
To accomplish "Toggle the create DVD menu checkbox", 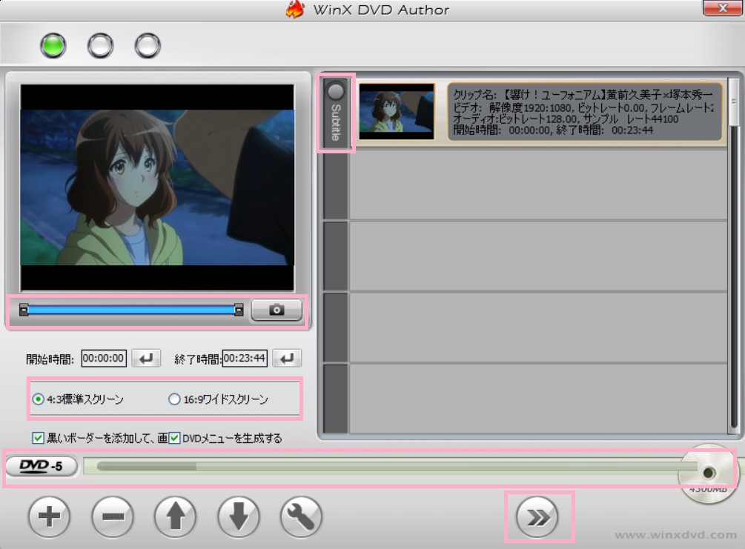I will point(174,438).
